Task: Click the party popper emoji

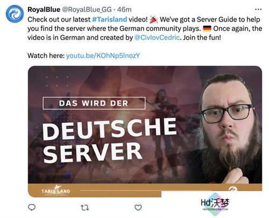Action: pos(154,19)
